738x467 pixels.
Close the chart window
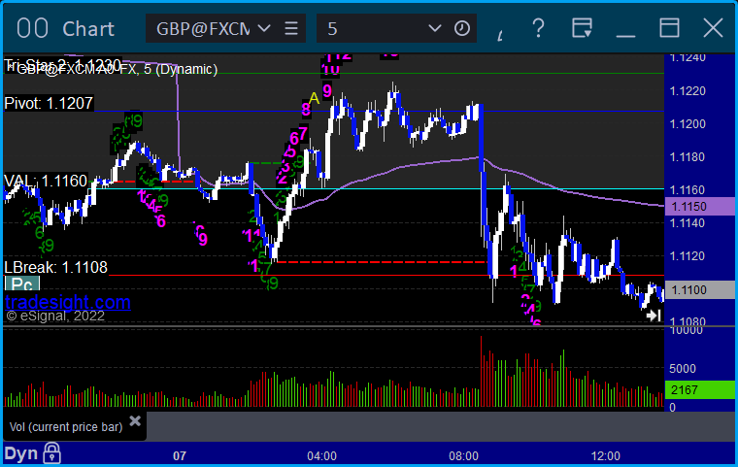tap(713, 28)
